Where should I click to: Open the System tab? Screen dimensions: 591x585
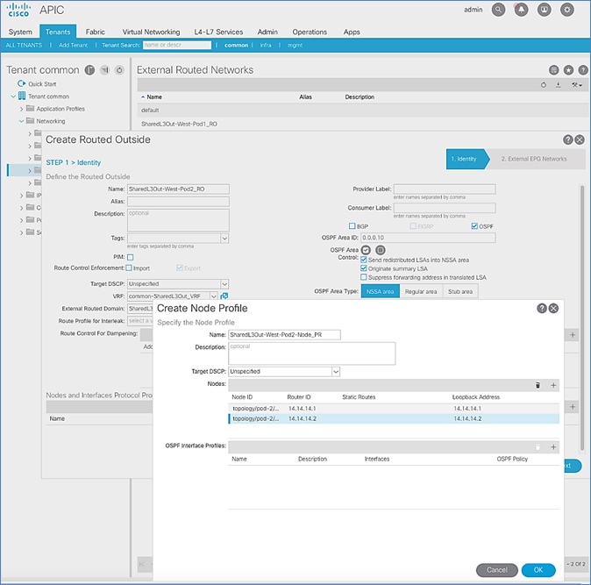tap(20, 32)
